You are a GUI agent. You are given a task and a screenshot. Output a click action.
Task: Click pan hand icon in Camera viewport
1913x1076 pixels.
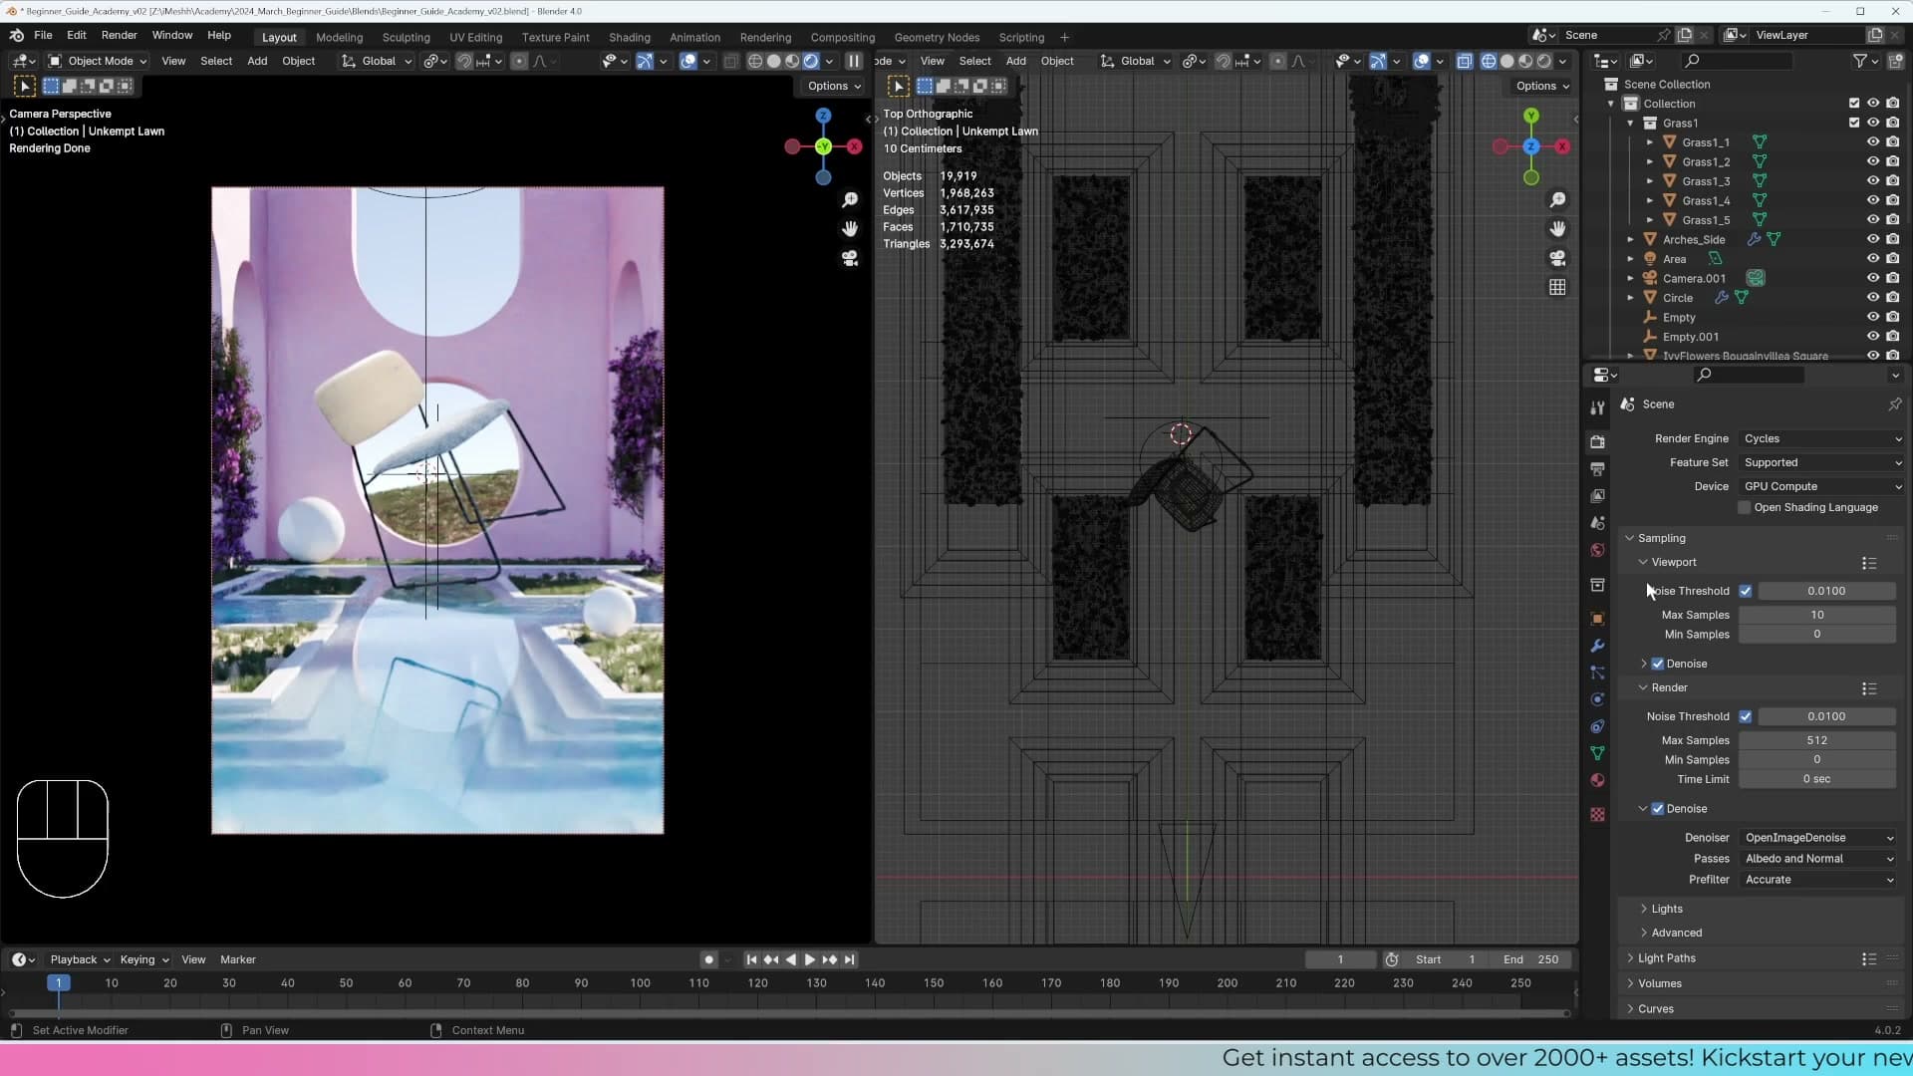click(850, 229)
